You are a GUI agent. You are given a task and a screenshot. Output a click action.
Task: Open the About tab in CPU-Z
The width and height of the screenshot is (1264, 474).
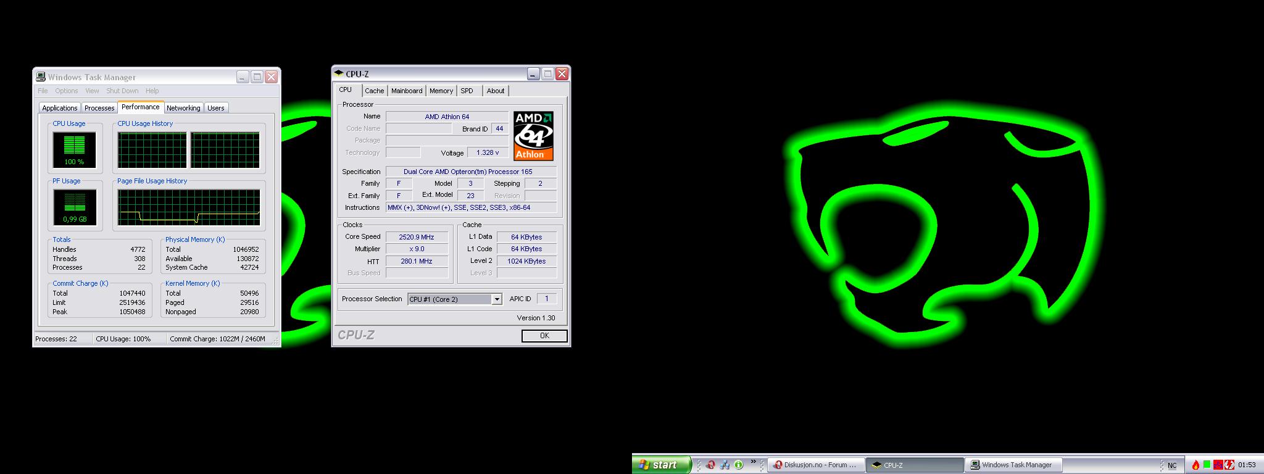click(496, 91)
